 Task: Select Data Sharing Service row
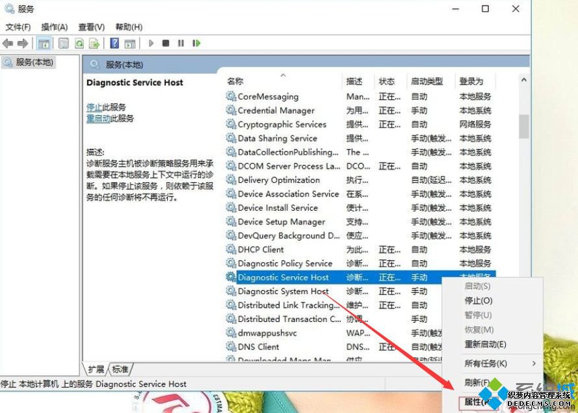click(x=360, y=139)
